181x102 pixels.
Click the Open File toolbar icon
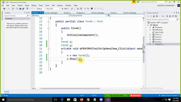pyautogui.click(x=17, y=9)
